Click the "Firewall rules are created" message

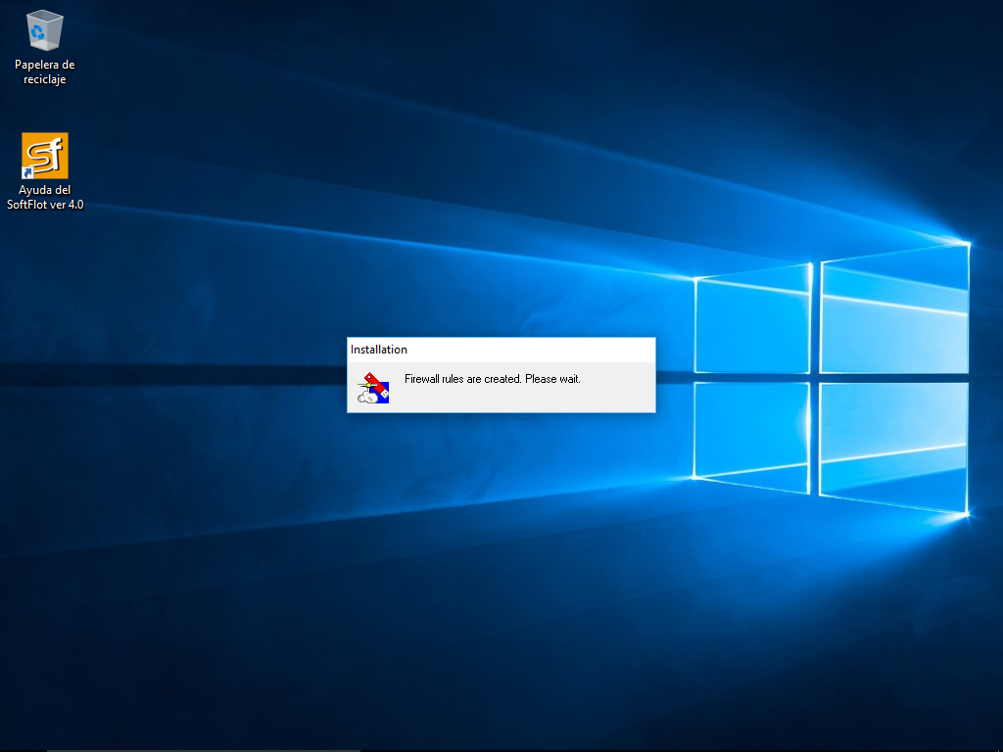tap(462, 379)
